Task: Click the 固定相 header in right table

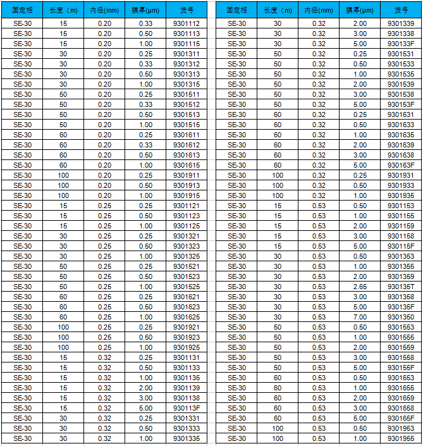Action: [237, 11]
